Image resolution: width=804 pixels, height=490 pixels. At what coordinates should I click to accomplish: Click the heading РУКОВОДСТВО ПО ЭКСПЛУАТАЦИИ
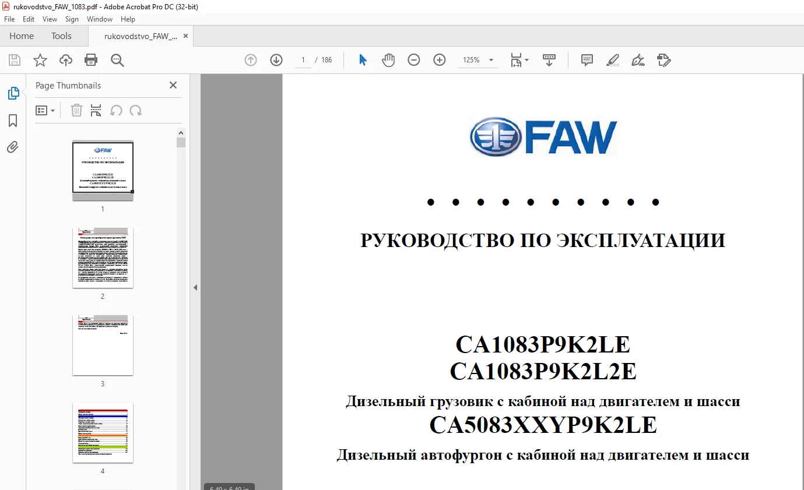click(x=543, y=241)
